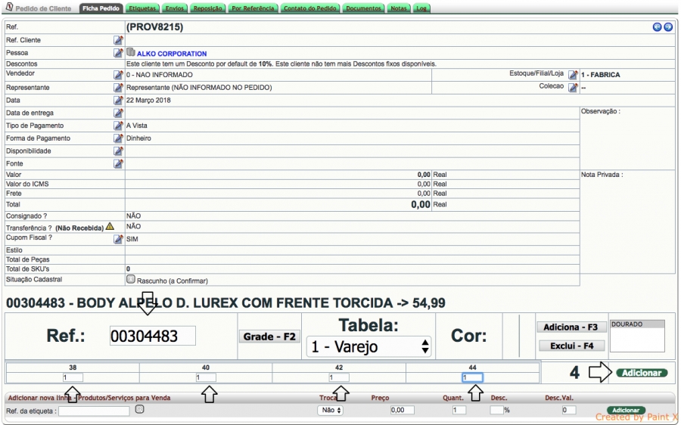This screenshot has height=425, width=681.
Task: Open the Documentos tab
Action: click(363, 8)
